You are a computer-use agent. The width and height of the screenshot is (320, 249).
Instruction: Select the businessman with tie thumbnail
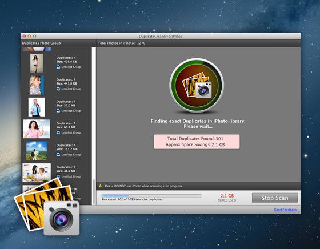pos(37,107)
